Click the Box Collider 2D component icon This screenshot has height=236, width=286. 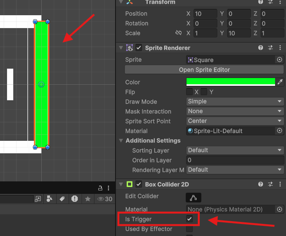tap(130, 184)
